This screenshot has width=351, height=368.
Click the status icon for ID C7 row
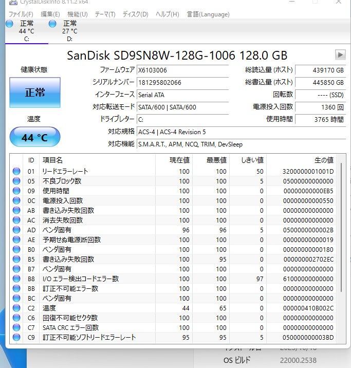tap(16, 327)
